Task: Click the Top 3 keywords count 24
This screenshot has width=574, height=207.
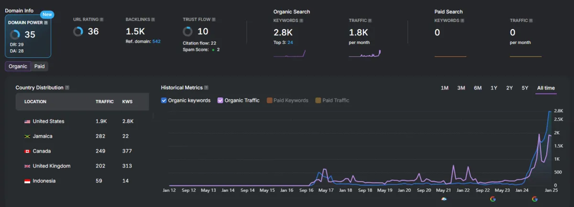Action: point(290,43)
